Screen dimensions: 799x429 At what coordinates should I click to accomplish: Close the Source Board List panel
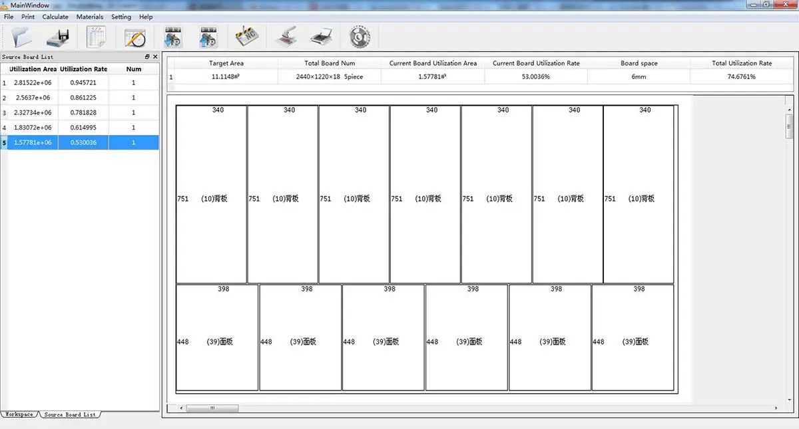155,57
